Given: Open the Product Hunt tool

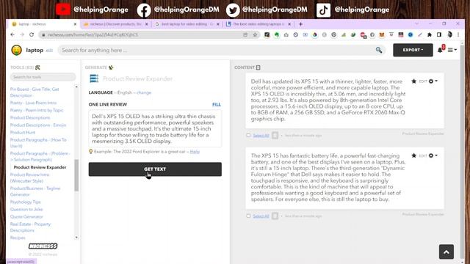Looking at the screenshot, I should tap(23, 132).
